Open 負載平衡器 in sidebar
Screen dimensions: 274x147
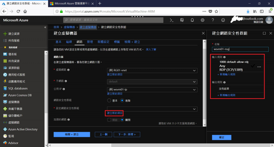pyautogui.click(x=15, y=109)
